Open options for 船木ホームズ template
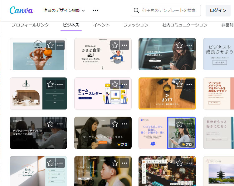234x186 pixels. [x=60, y=163]
